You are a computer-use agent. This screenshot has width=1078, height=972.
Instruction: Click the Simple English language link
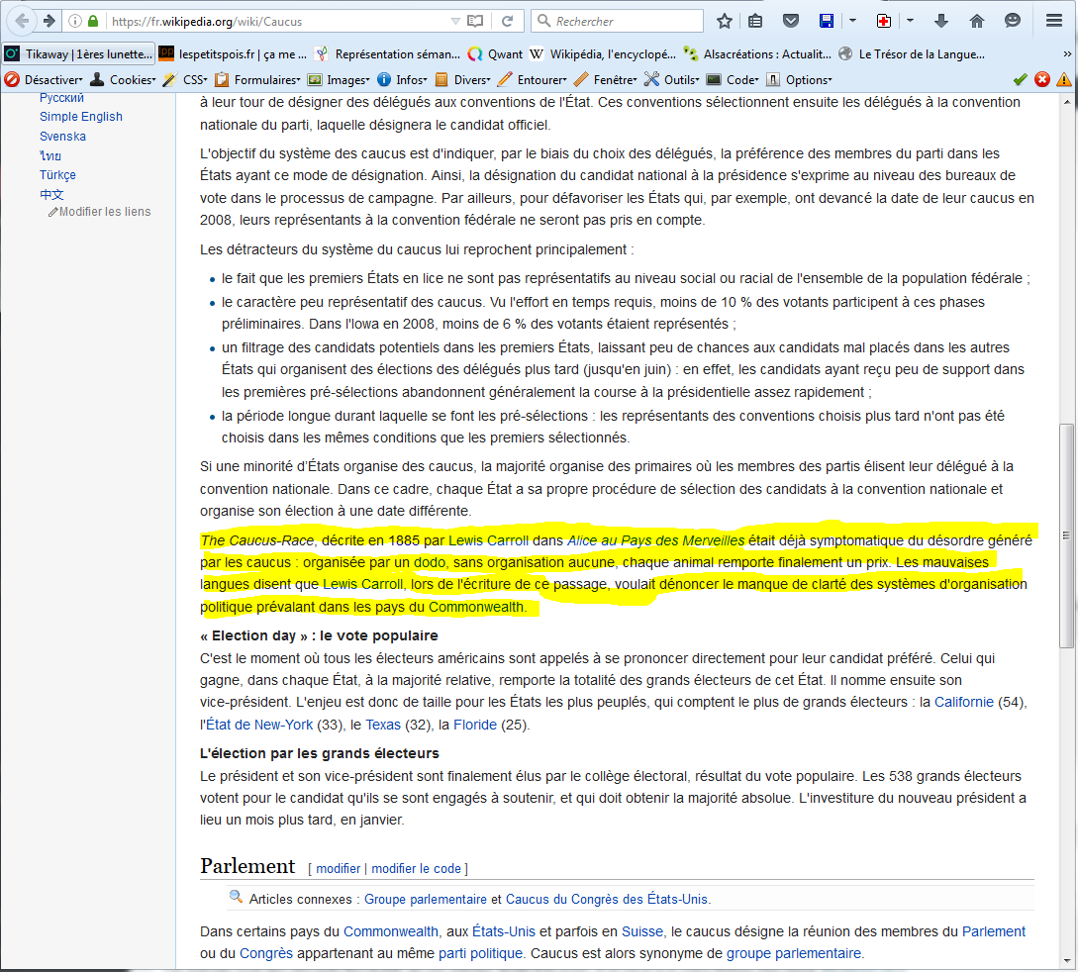pos(81,117)
